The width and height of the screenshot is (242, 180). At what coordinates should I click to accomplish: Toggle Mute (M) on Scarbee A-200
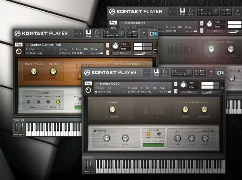[x=176, y=91]
